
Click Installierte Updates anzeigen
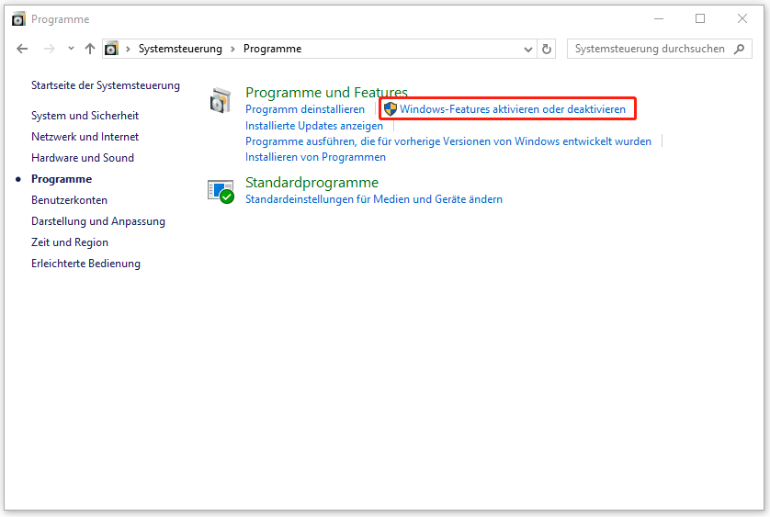click(x=314, y=126)
